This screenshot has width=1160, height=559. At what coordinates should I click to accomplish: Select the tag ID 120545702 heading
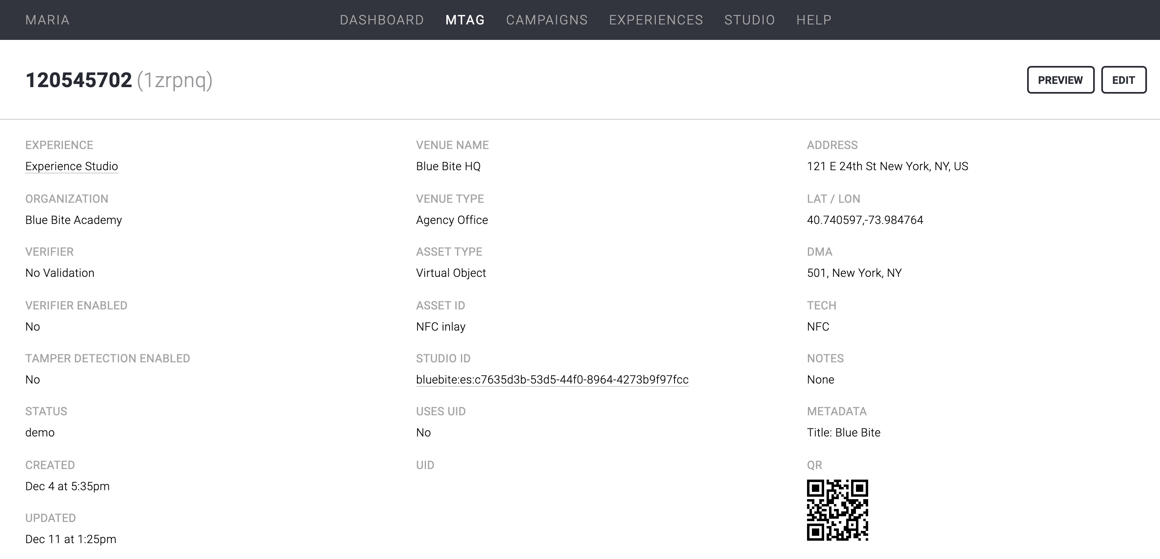[x=78, y=80]
